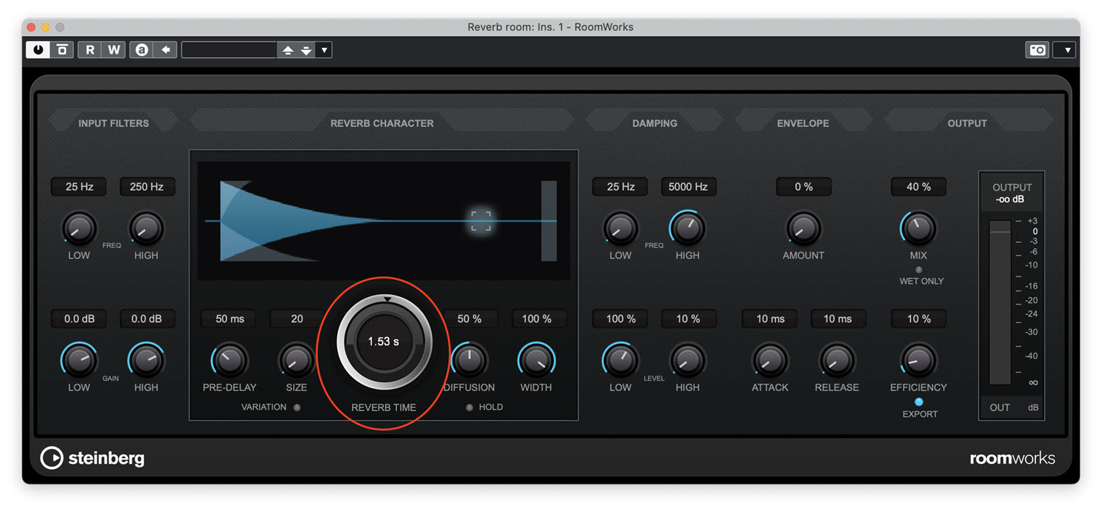The image size is (1102, 510).
Task: Click the Envelope RELEASE knob
Action: pos(837,360)
